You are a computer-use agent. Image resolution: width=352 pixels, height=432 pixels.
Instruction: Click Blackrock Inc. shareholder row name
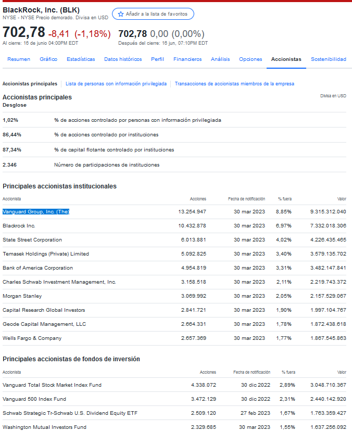(x=19, y=226)
